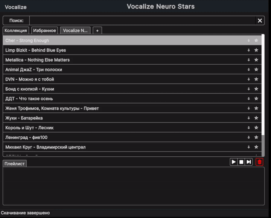
Task: Click download arrow for ДДТ - Что такое осень
Action: [x=248, y=99]
